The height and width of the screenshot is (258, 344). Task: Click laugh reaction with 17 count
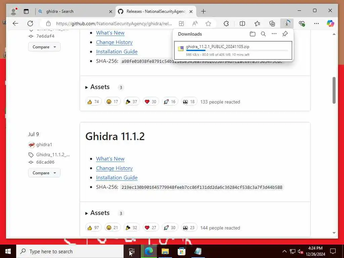pos(112,102)
